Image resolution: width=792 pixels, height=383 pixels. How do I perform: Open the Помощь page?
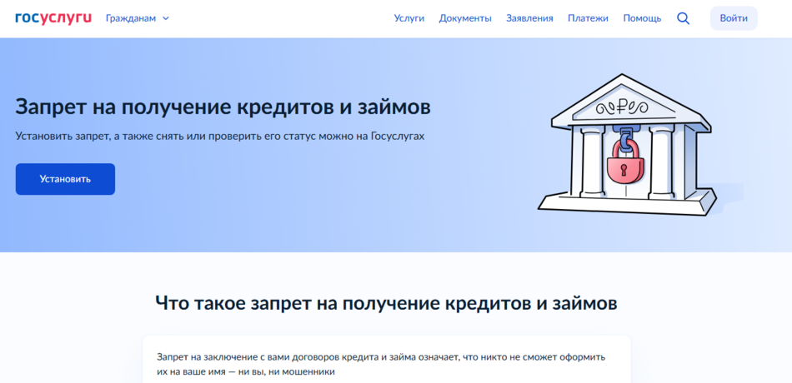642,18
